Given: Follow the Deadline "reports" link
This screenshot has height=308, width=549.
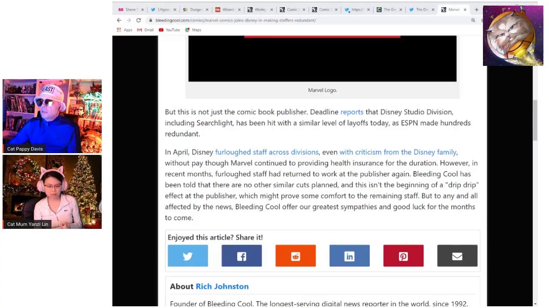Looking at the screenshot, I should point(352,112).
